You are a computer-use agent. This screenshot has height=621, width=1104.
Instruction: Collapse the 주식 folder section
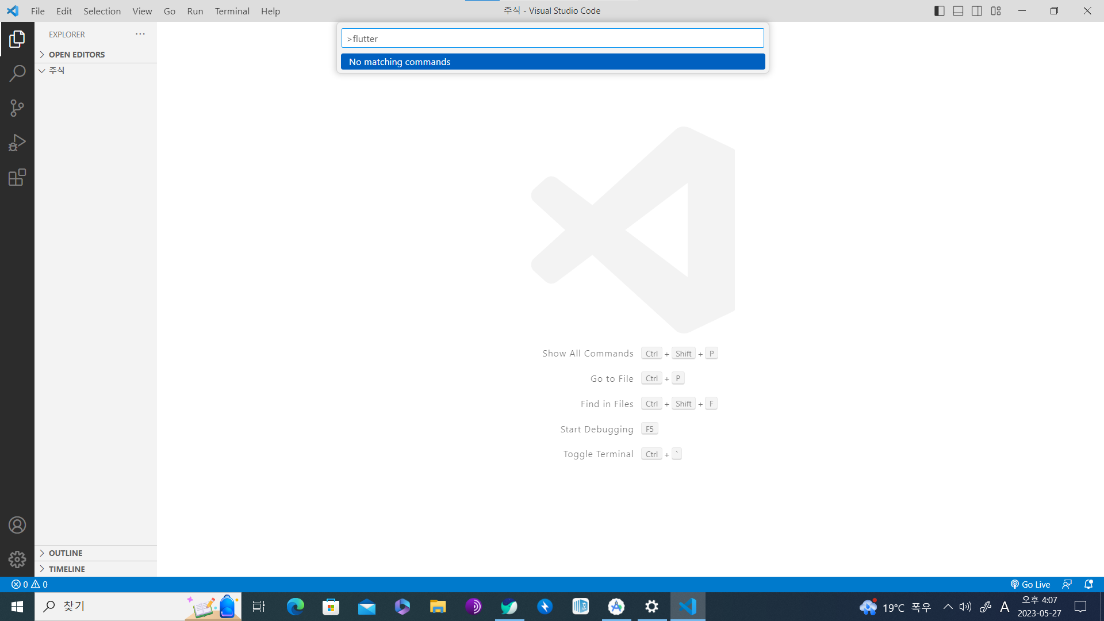(x=95, y=71)
